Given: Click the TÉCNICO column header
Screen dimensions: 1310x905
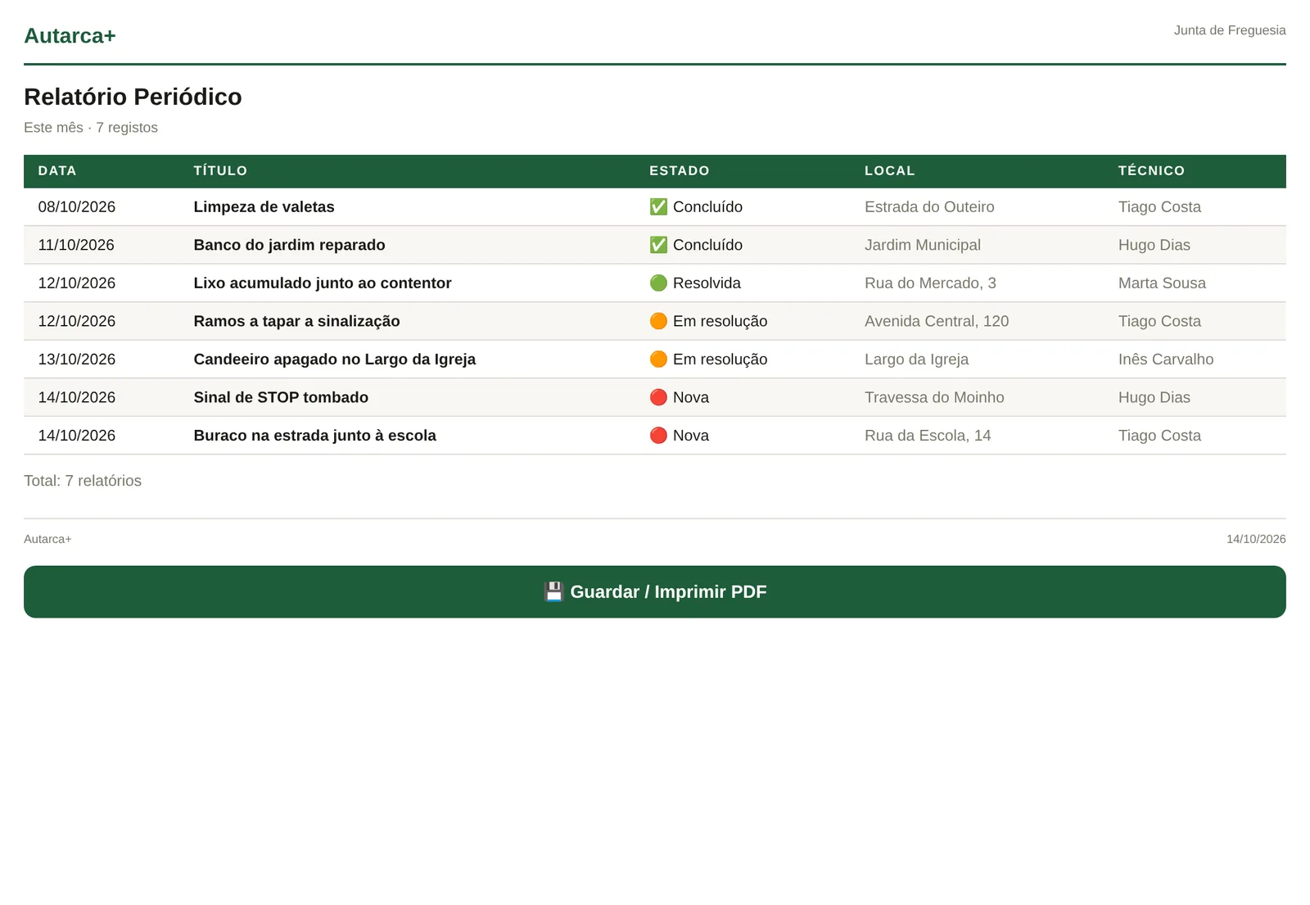Looking at the screenshot, I should pyautogui.click(x=1151, y=170).
